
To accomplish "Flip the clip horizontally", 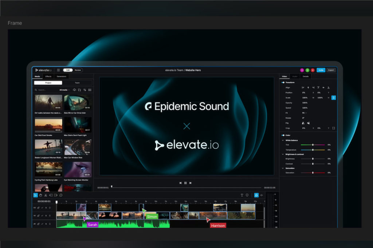I will pos(303,123).
